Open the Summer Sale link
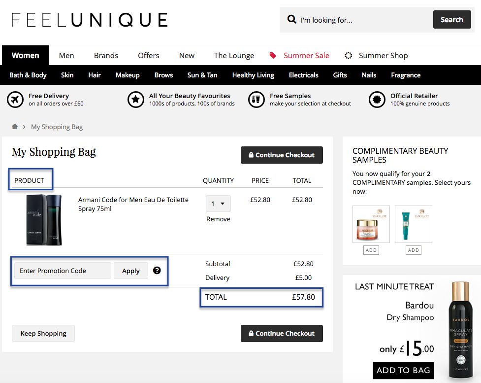 pos(306,56)
